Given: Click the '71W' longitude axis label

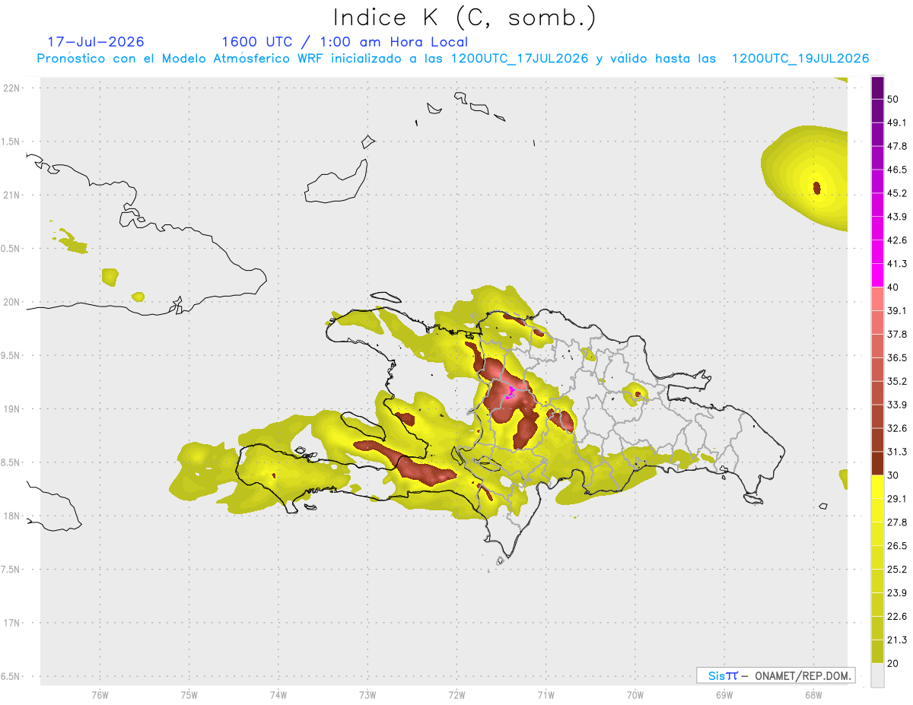Looking at the screenshot, I should 546,695.
